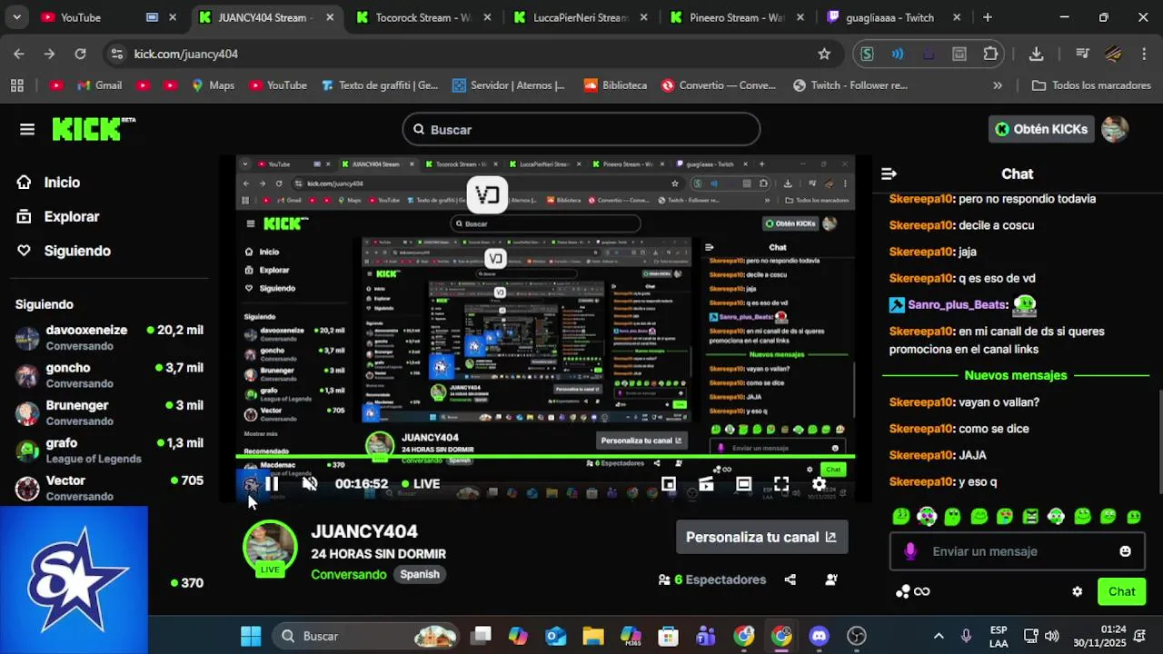This screenshot has height=654, width=1163.
Task: Click the Obtén KICKs button
Action: point(1041,129)
